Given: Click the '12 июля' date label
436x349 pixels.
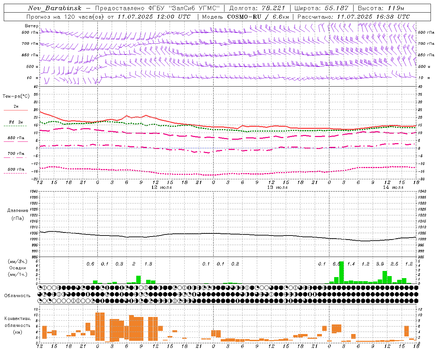Looking at the screenshot, I should coord(161,187).
